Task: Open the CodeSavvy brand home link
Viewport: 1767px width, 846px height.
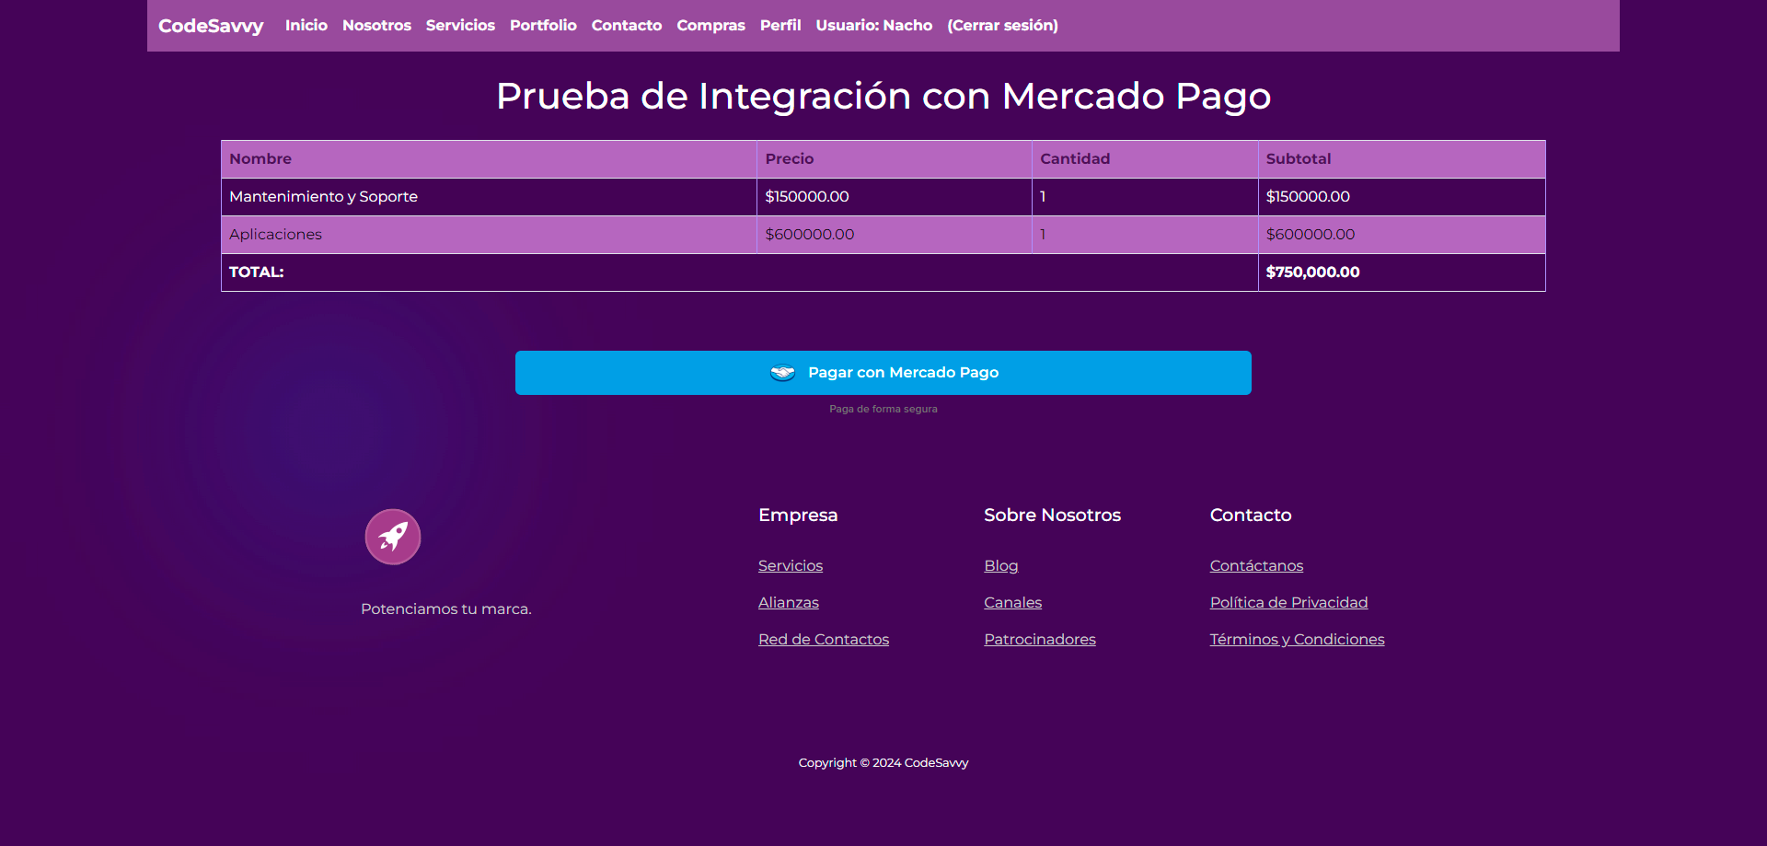Action: [211, 26]
